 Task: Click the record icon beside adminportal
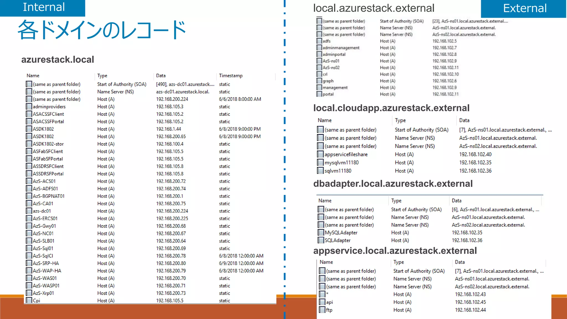click(x=319, y=54)
